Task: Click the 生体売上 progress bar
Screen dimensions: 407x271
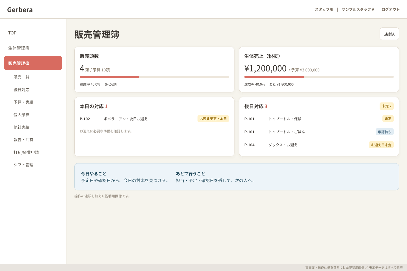Action: (x=319, y=77)
